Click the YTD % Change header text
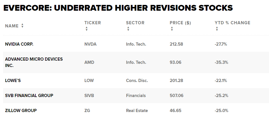This screenshot has height=121, width=269. tap(232, 23)
